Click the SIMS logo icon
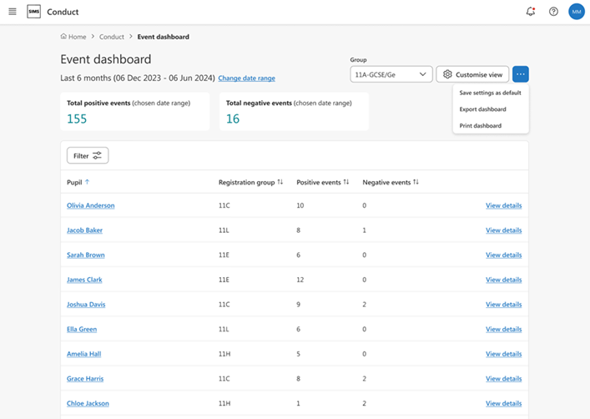This screenshot has width=590, height=419. 33,12
